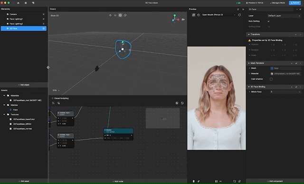
Task: Click Submit button
Action: (294, 3)
